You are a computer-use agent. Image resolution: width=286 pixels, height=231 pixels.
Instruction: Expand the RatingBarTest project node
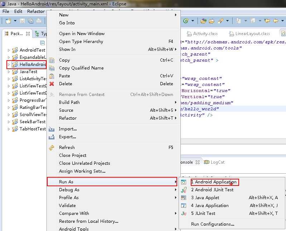[x=9, y=107]
